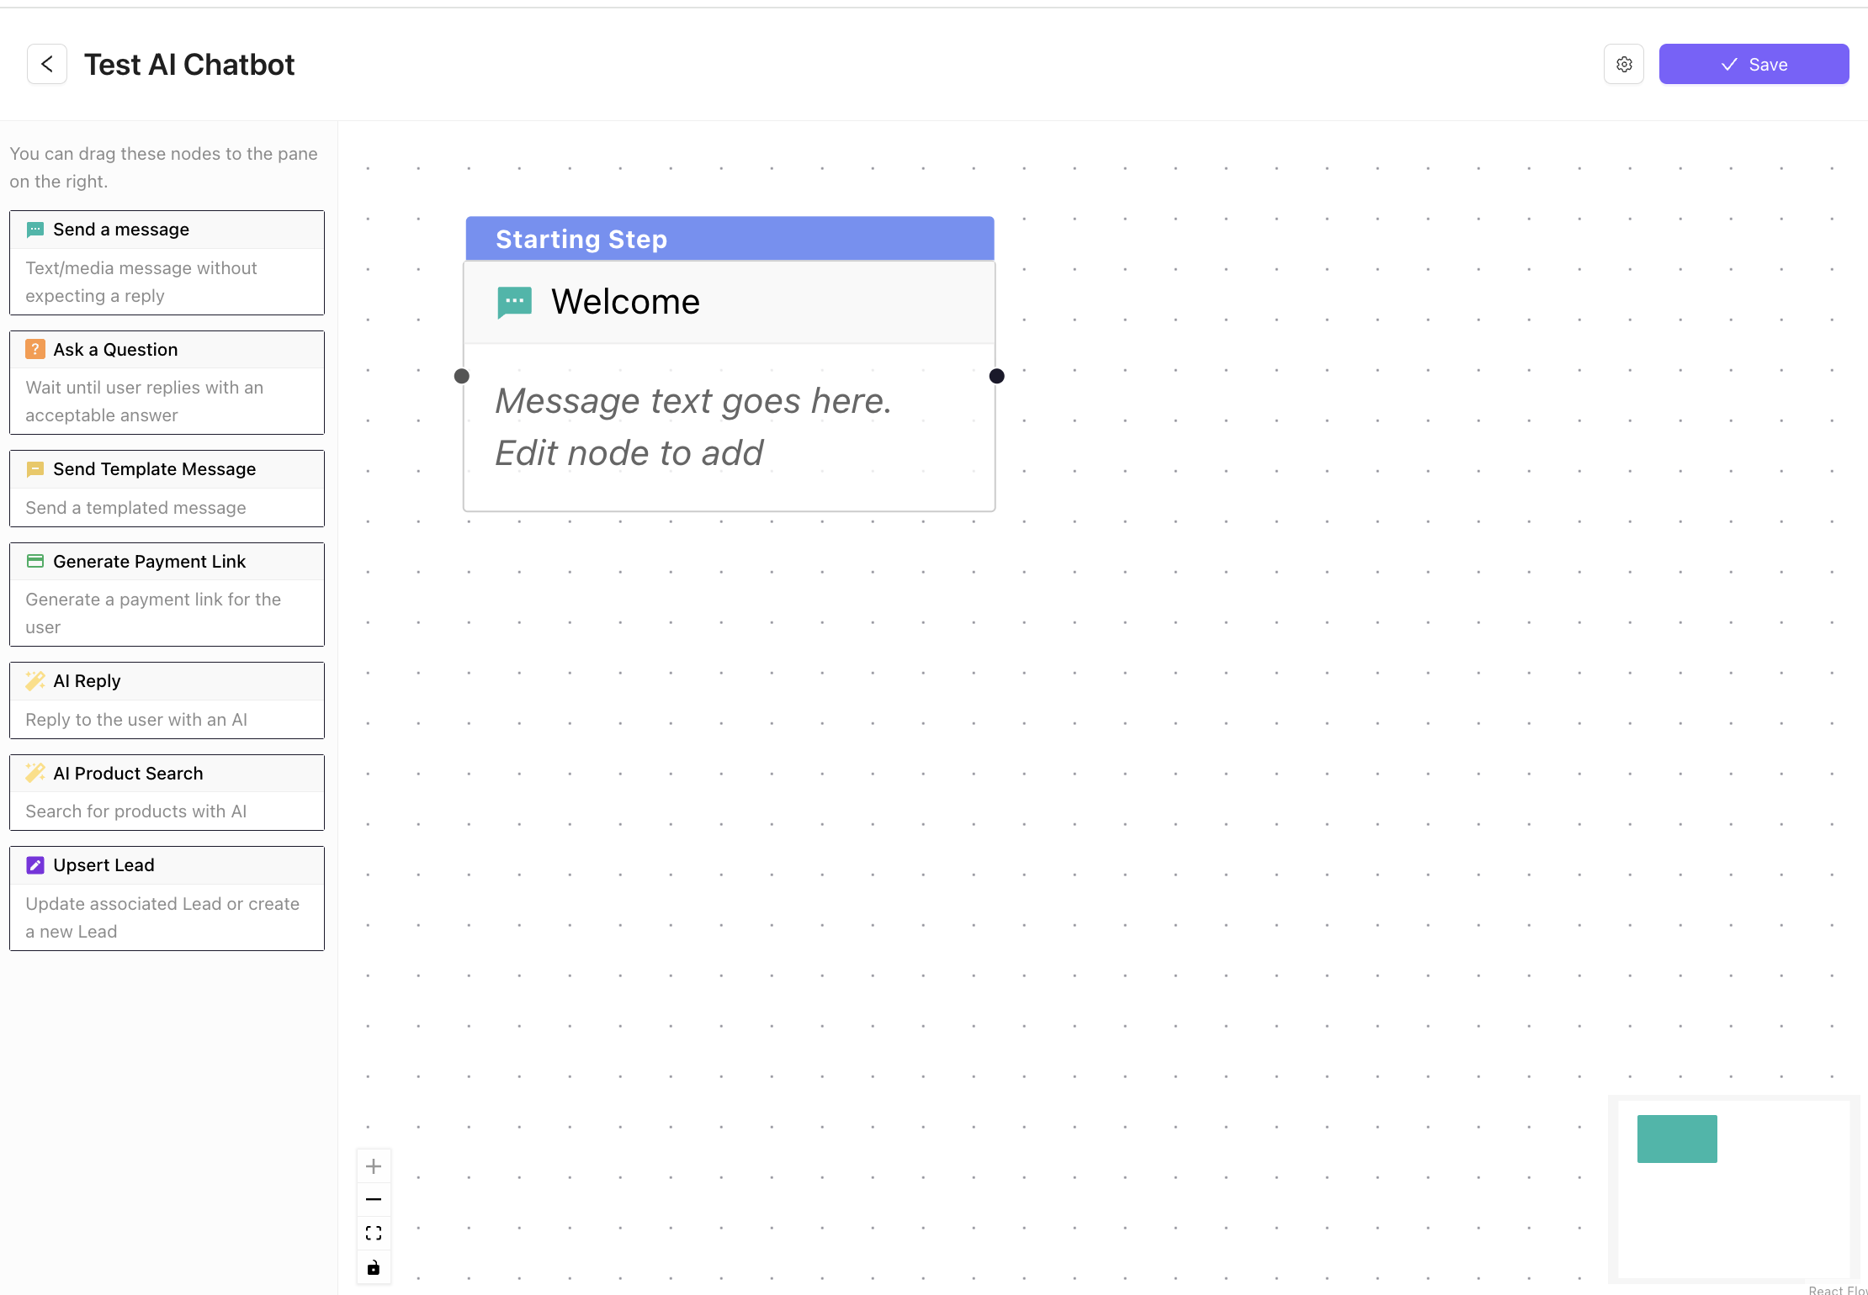Click the left connection handle of Welcome node
1868x1295 pixels.
tap(461, 376)
